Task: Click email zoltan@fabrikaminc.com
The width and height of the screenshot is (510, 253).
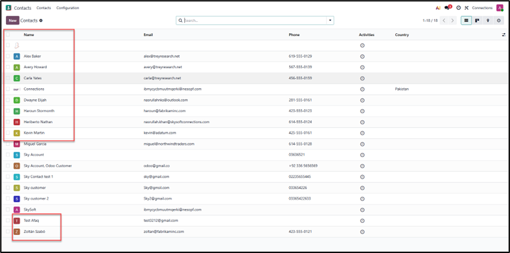Action: (x=164, y=231)
